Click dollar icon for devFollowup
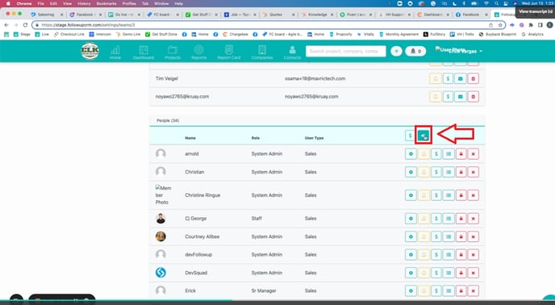Screen dimensions: 555x305 pos(436,255)
